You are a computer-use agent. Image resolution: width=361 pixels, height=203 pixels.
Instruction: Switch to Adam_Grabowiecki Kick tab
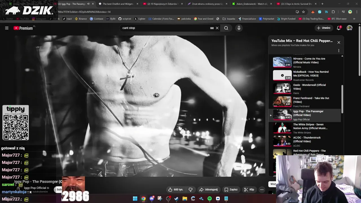coord(252,4)
